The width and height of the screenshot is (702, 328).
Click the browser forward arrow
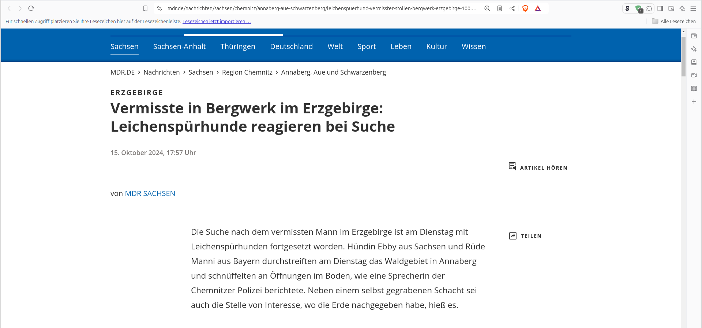pos(20,8)
